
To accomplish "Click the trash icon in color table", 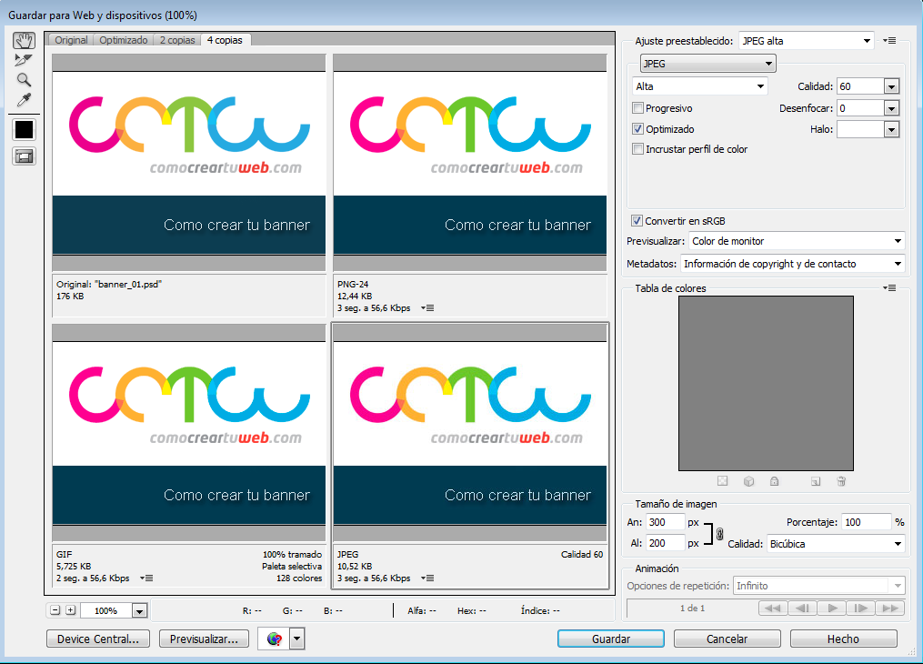I will point(841,481).
